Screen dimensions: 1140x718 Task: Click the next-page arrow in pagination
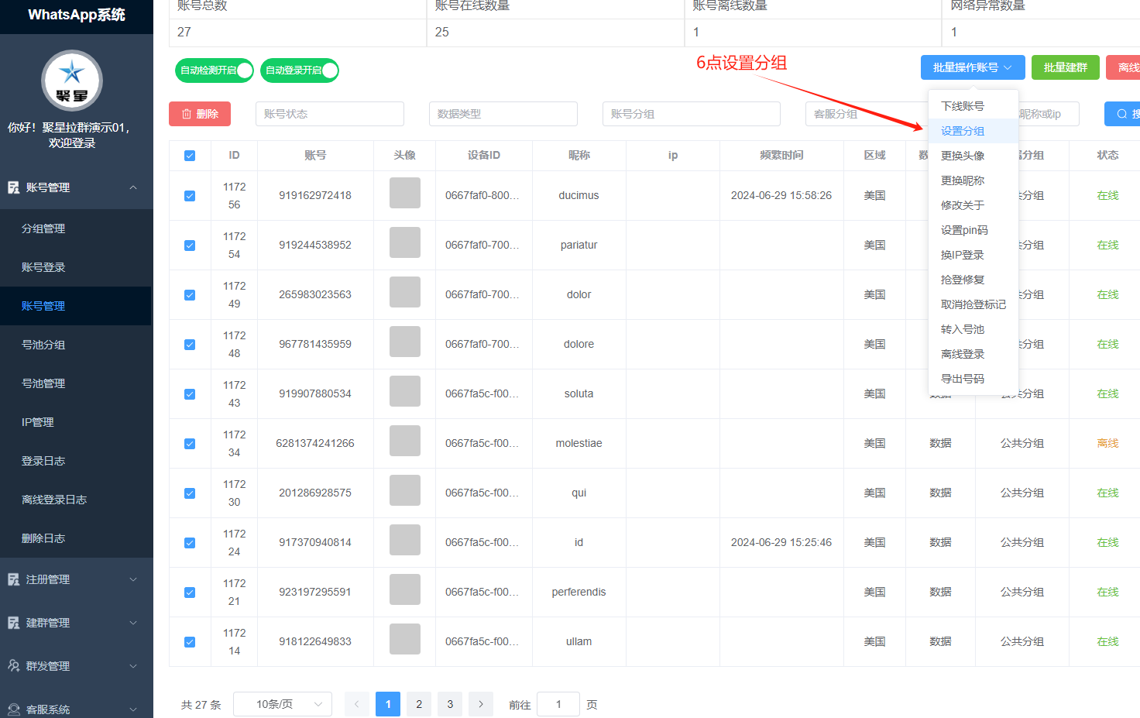[480, 704]
